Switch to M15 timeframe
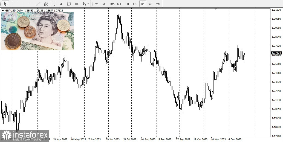This screenshot has width=283, height=142. pyautogui.click(x=112, y=4)
